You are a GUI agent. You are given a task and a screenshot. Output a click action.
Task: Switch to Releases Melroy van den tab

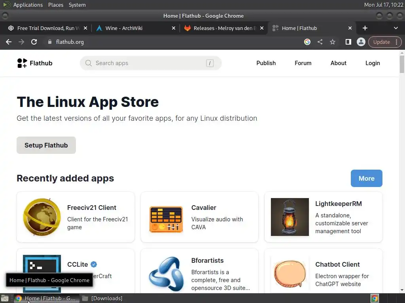coord(223,28)
